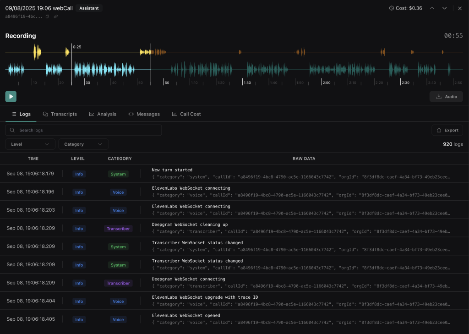Switch to the Transcripts tab
469x334 pixels.
(x=60, y=114)
